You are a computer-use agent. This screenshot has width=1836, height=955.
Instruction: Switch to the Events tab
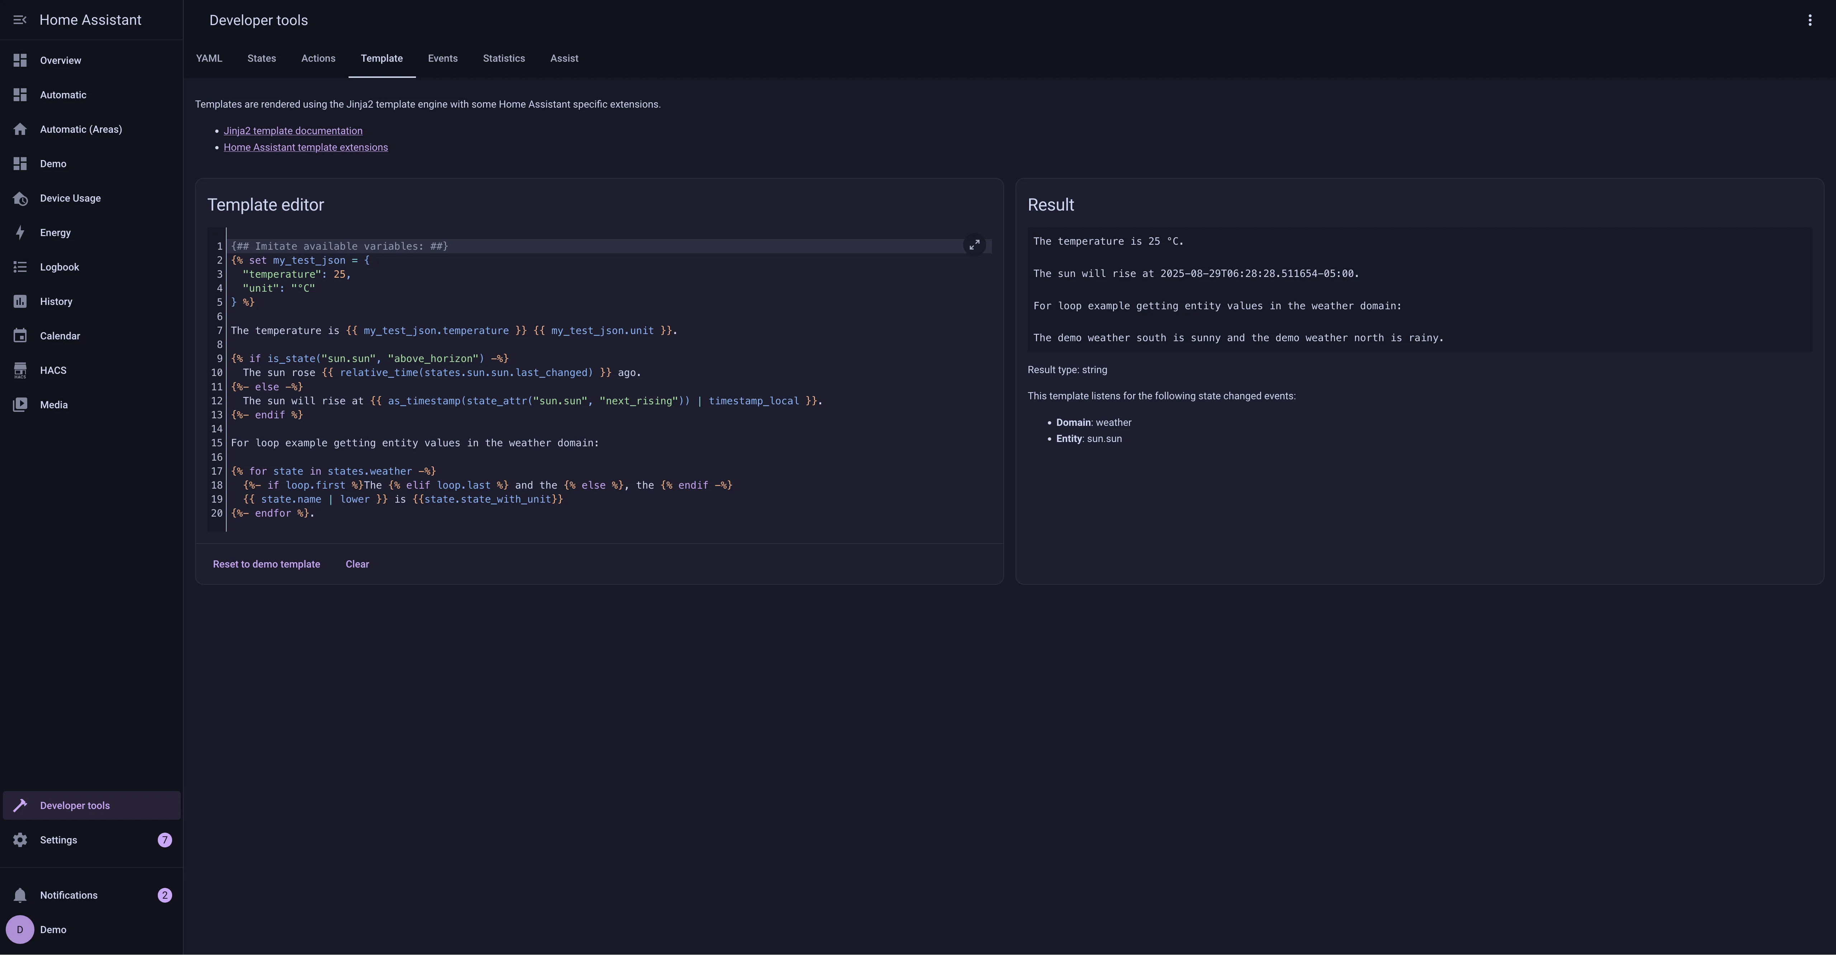click(443, 58)
